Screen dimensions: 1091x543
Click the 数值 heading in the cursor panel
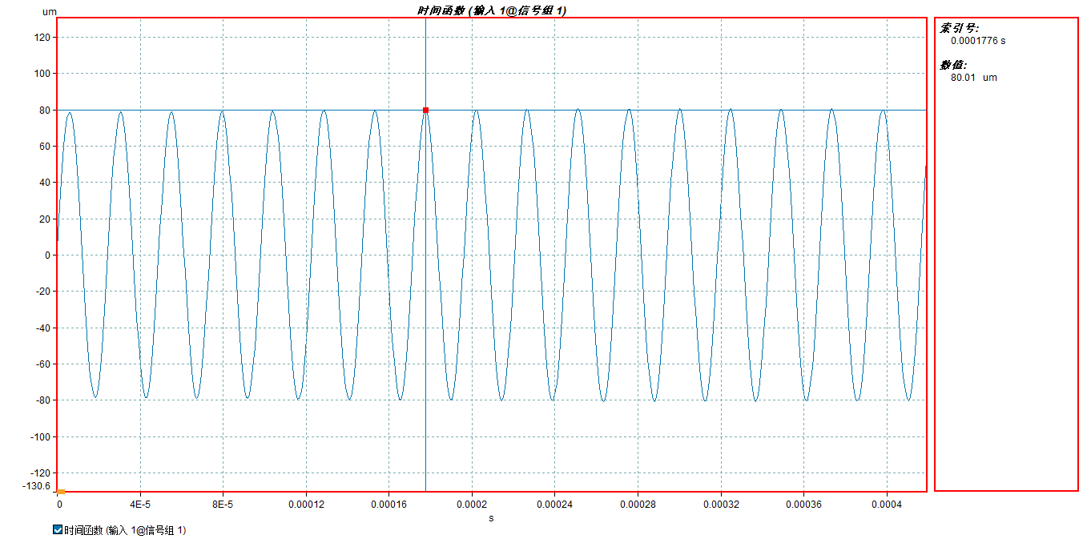pos(953,65)
